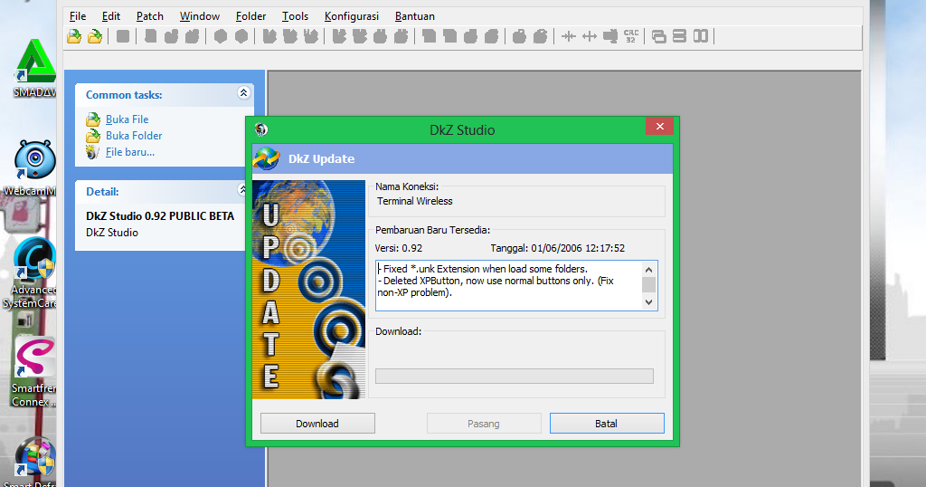Click the Versi: 0.92 text
The width and height of the screenshot is (926, 487).
point(399,248)
